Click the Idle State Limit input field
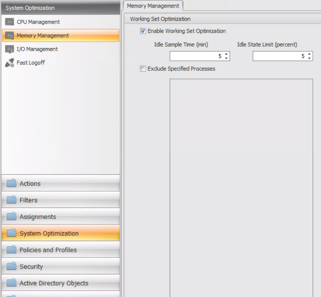 tap(283, 56)
